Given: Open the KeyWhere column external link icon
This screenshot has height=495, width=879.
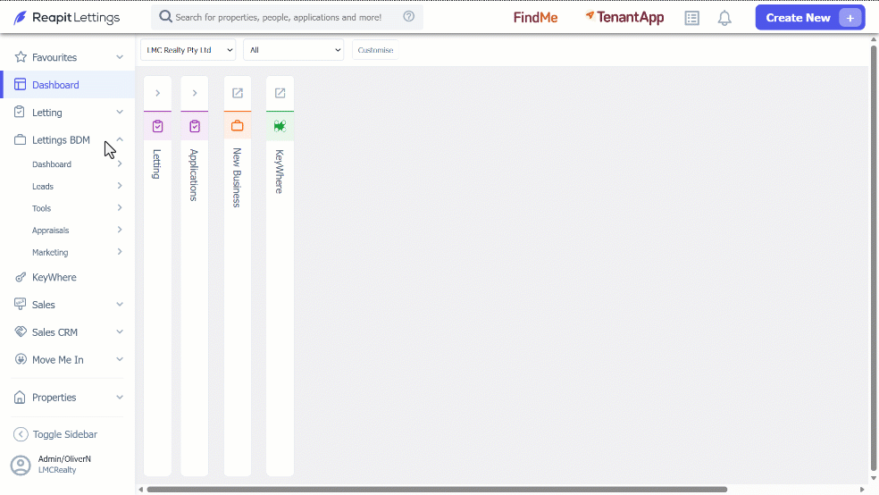Looking at the screenshot, I should pyautogui.click(x=280, y=93).
